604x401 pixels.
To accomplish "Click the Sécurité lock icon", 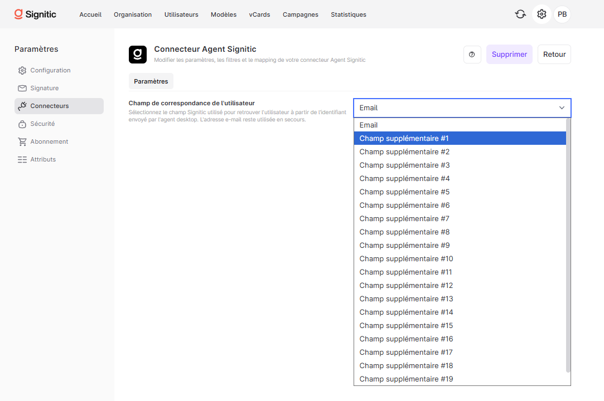I will click(22, 124).
